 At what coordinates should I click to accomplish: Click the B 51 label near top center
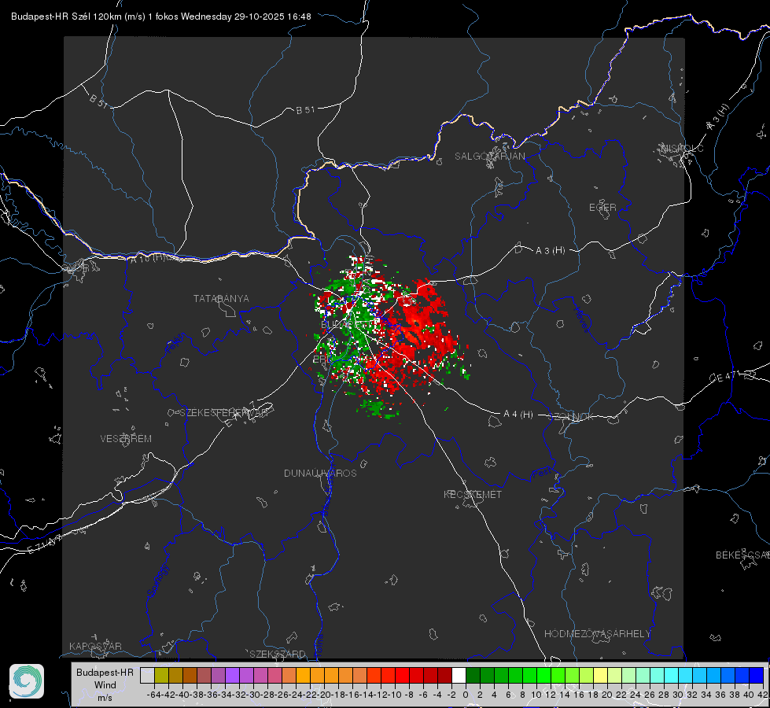(x=305, y=110)
